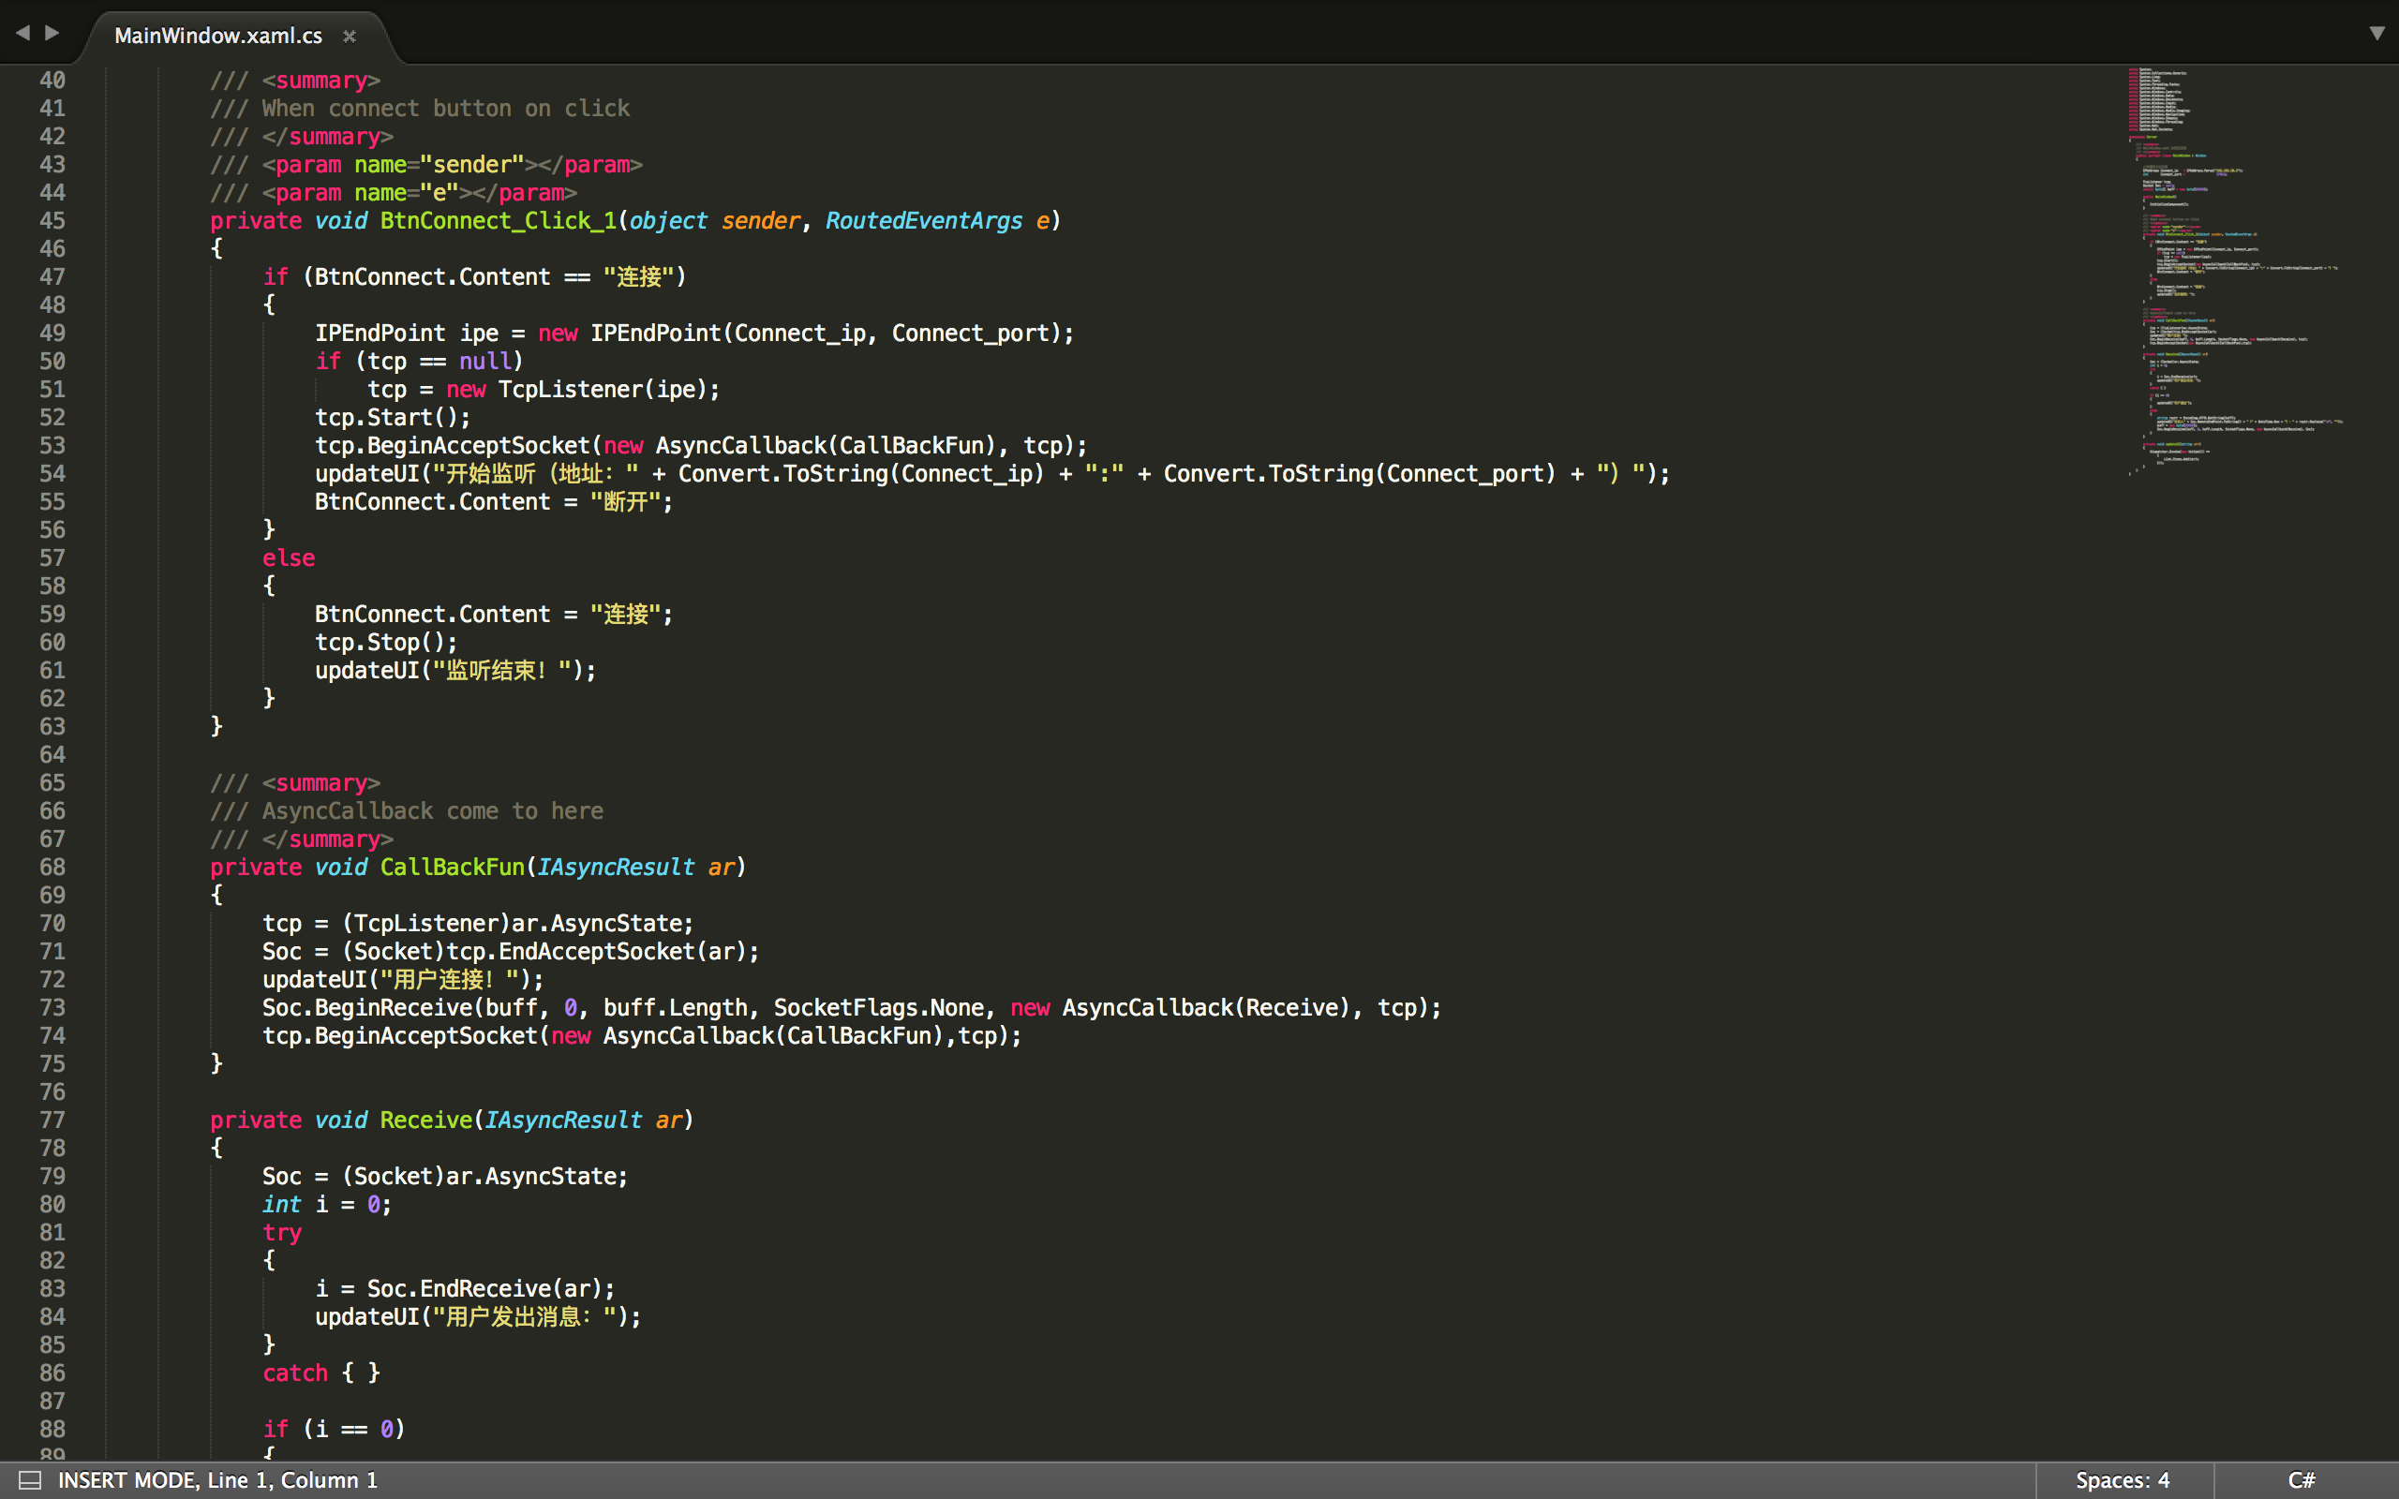2399x1499 pixels.
Task: Click the Receive method declaration name
Action: click(x=426, y=1120)
